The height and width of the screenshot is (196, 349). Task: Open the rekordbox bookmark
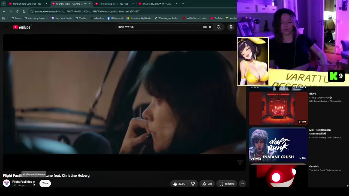tap(97, 18)
